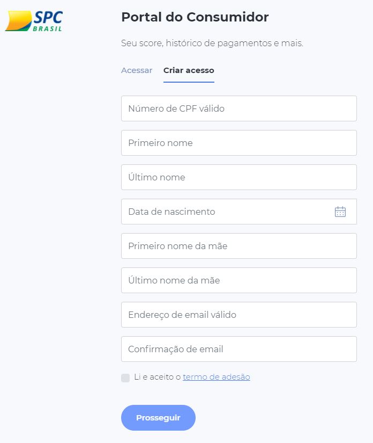This screenshot has width=373, height=443.
Task: Click the green BRASIL text in logo
Action: 47,28
